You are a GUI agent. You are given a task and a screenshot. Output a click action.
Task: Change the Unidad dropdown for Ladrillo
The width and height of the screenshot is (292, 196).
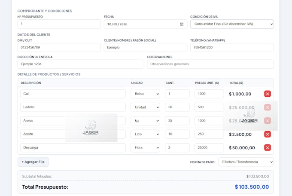pyautogui.click(x=145, y=107)
